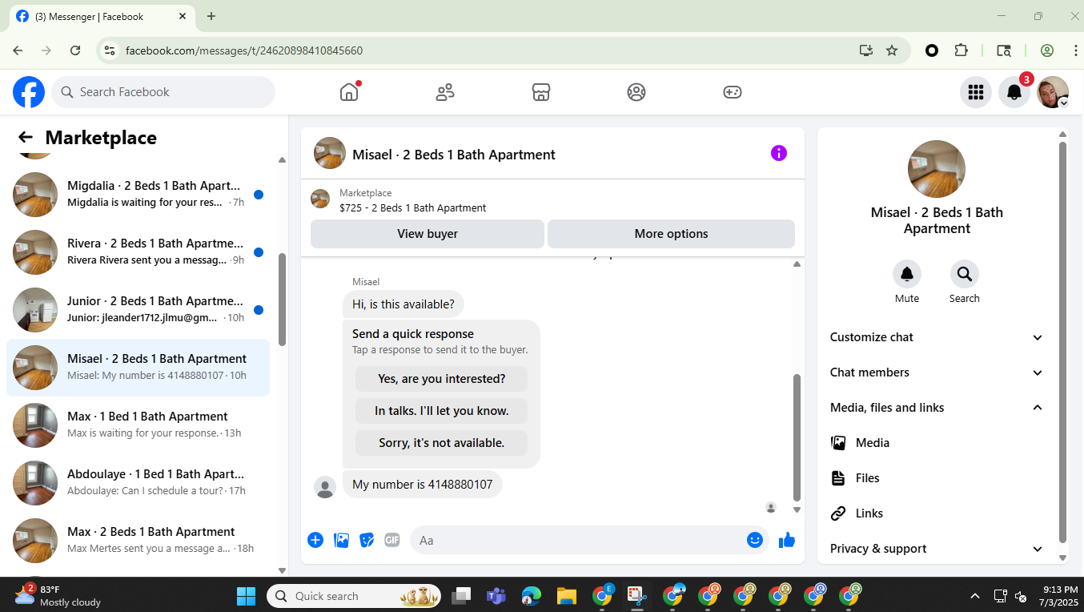
Task: Open weather widget showing 83°F
Action: click(x=58, y=596)
